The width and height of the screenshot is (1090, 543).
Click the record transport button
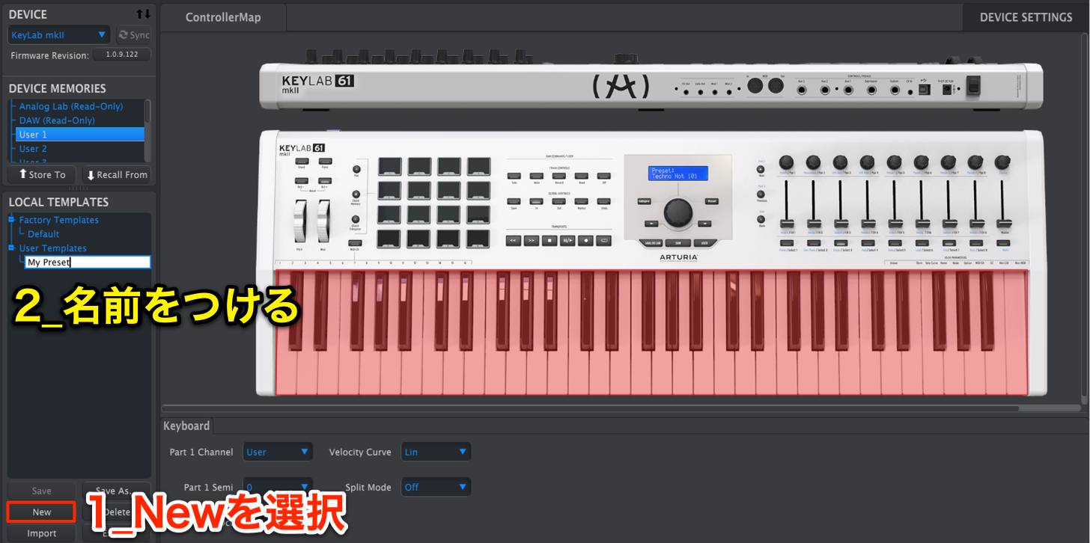586,241
